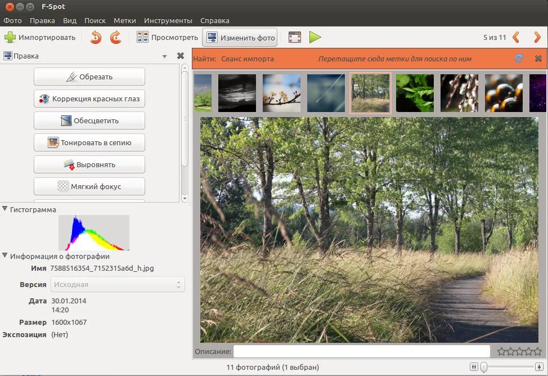Viewport: 548px width, 376px height.
Task: Click zoom out icon in status bar
Action: coord(474,366)
